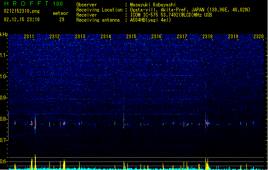Click the 1.0 kHz axis label
The height and width of the screenshot is (170, 268).
click(x=3, y=76)
